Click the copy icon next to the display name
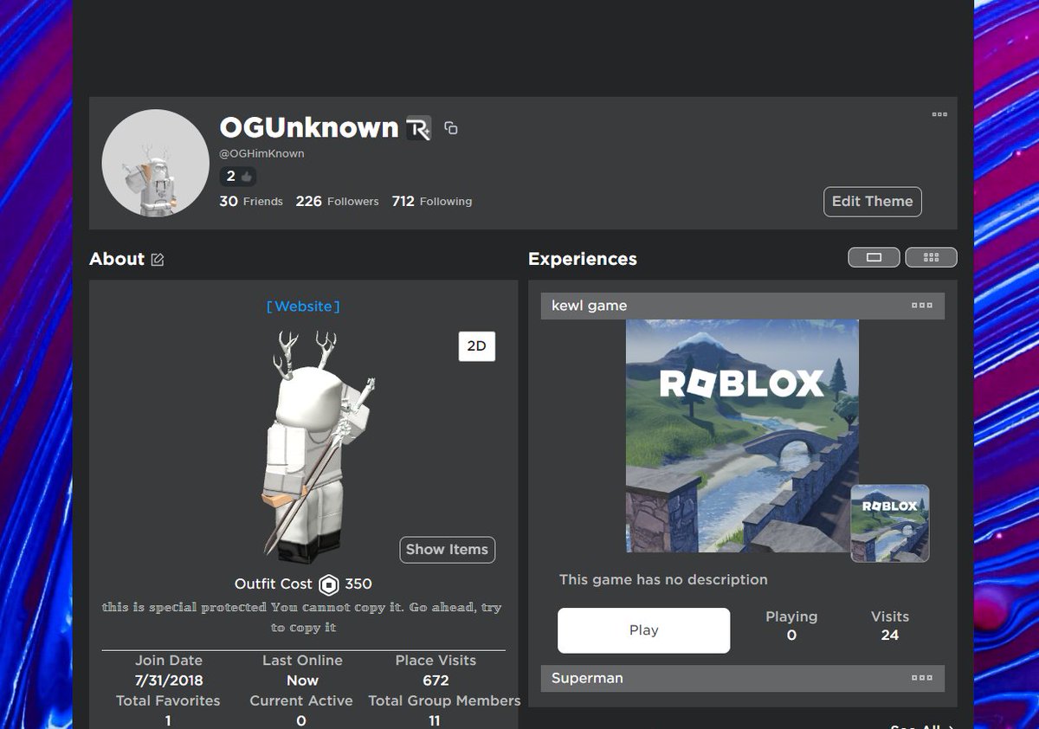This screenshot has width=1039, height=729. [x=451, y=128]
